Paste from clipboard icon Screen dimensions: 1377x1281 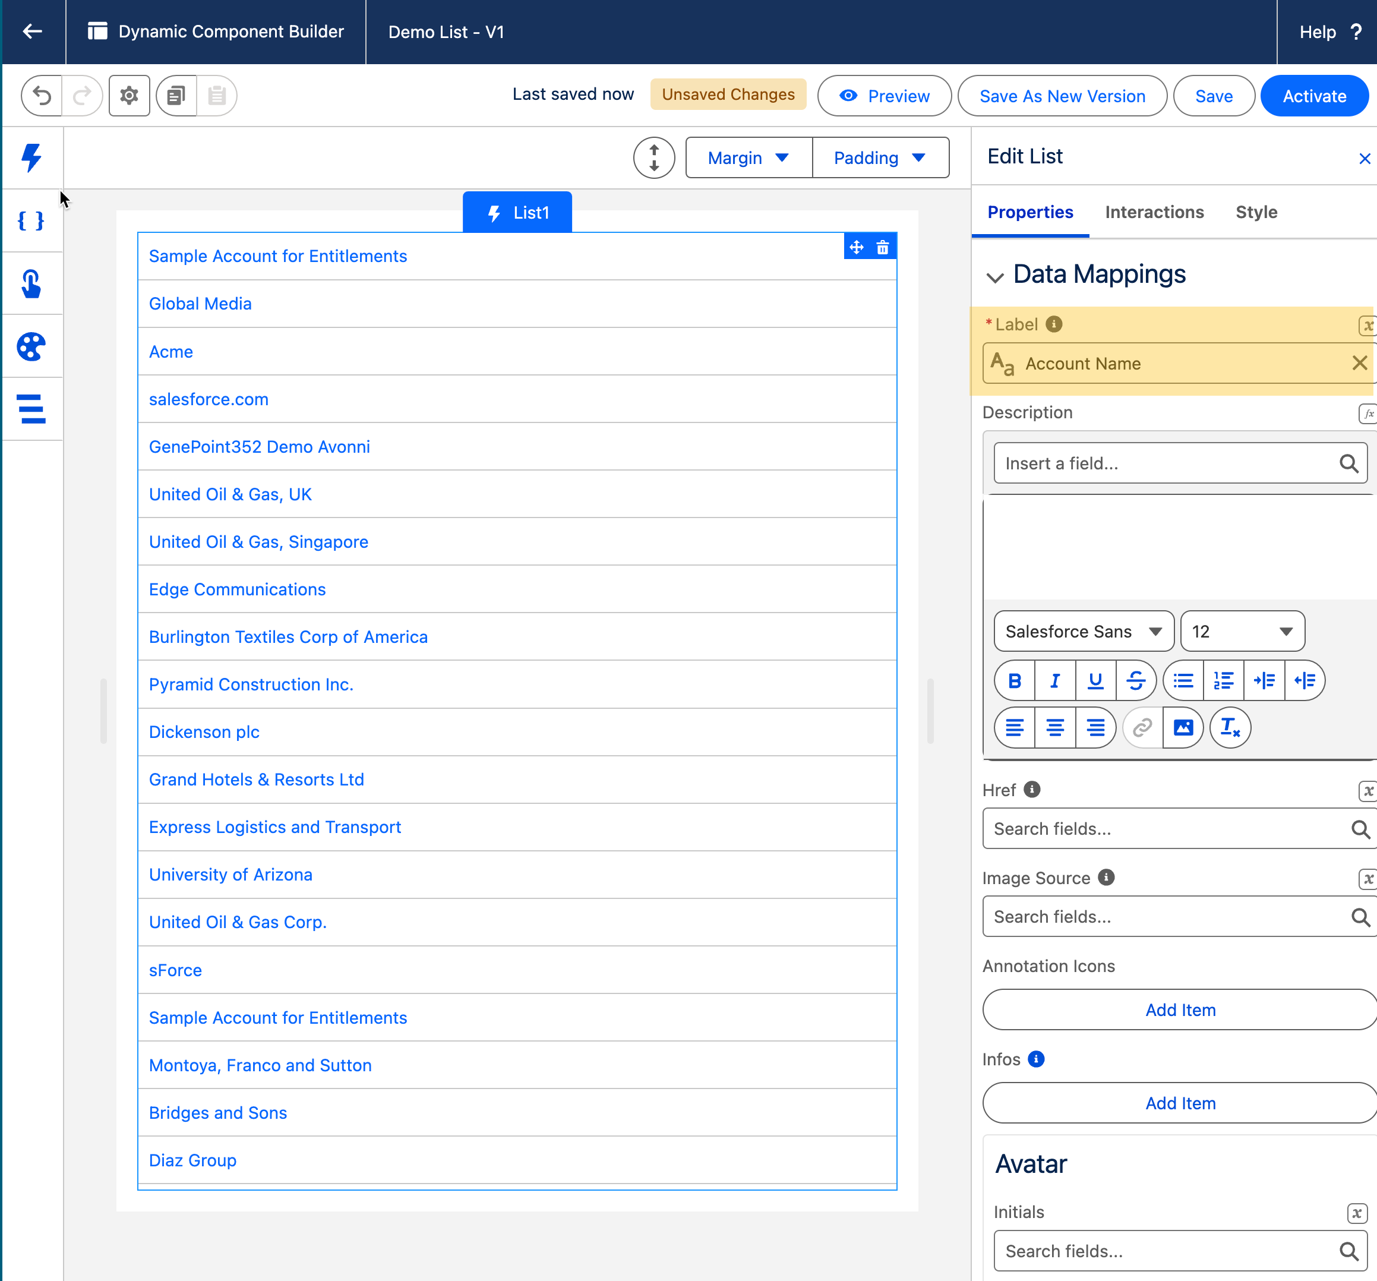point(217,96)
